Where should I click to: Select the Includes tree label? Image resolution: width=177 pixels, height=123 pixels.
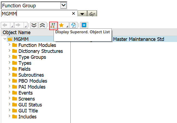27,117
